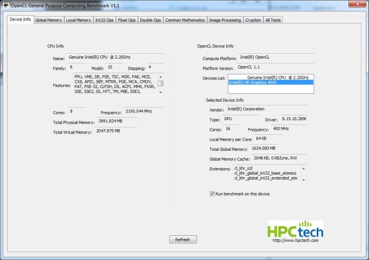Click the Type field showing GPU
Viewport: 369px width, 260px height.
point(240,119)
